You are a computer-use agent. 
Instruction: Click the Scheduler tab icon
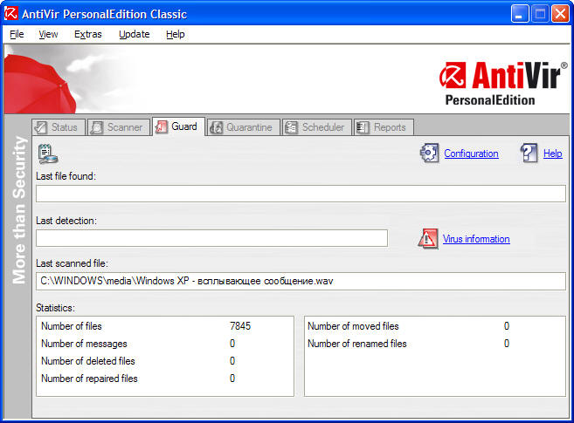click(292, 127)
